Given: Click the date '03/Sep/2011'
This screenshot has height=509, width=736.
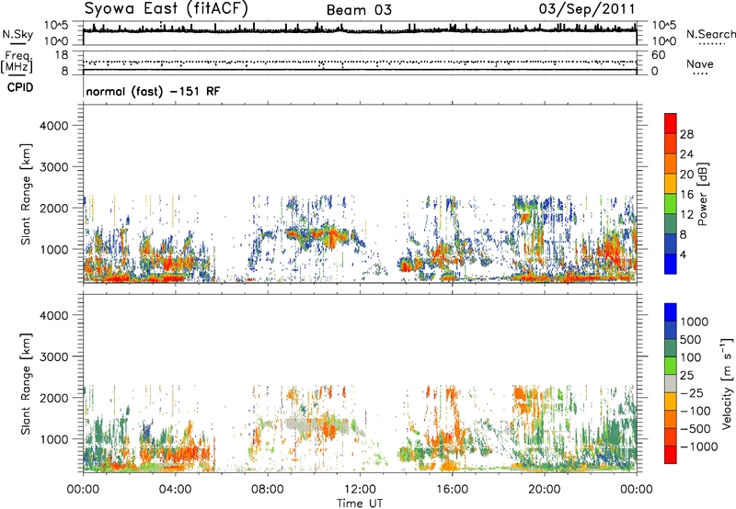Looking at the screenshot, I should pos(587,9).
